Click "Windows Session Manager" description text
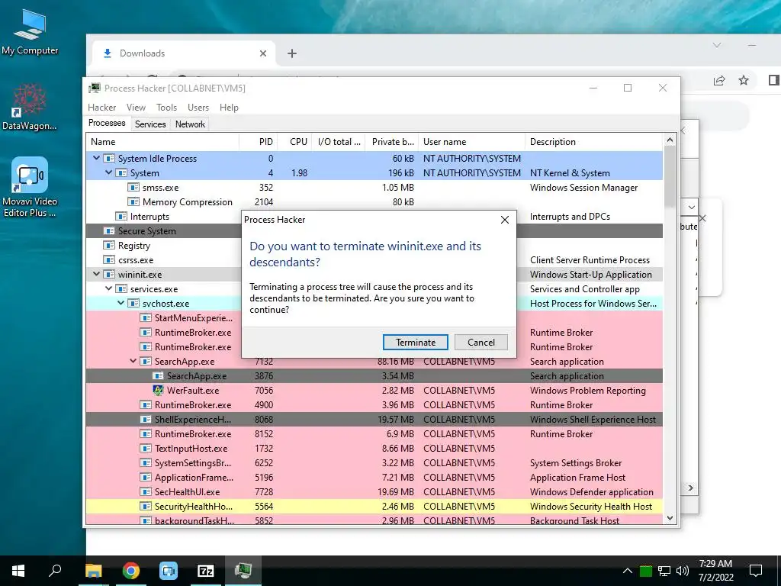The width and height of the screenshot is (781, 586). tap(583, 188)
